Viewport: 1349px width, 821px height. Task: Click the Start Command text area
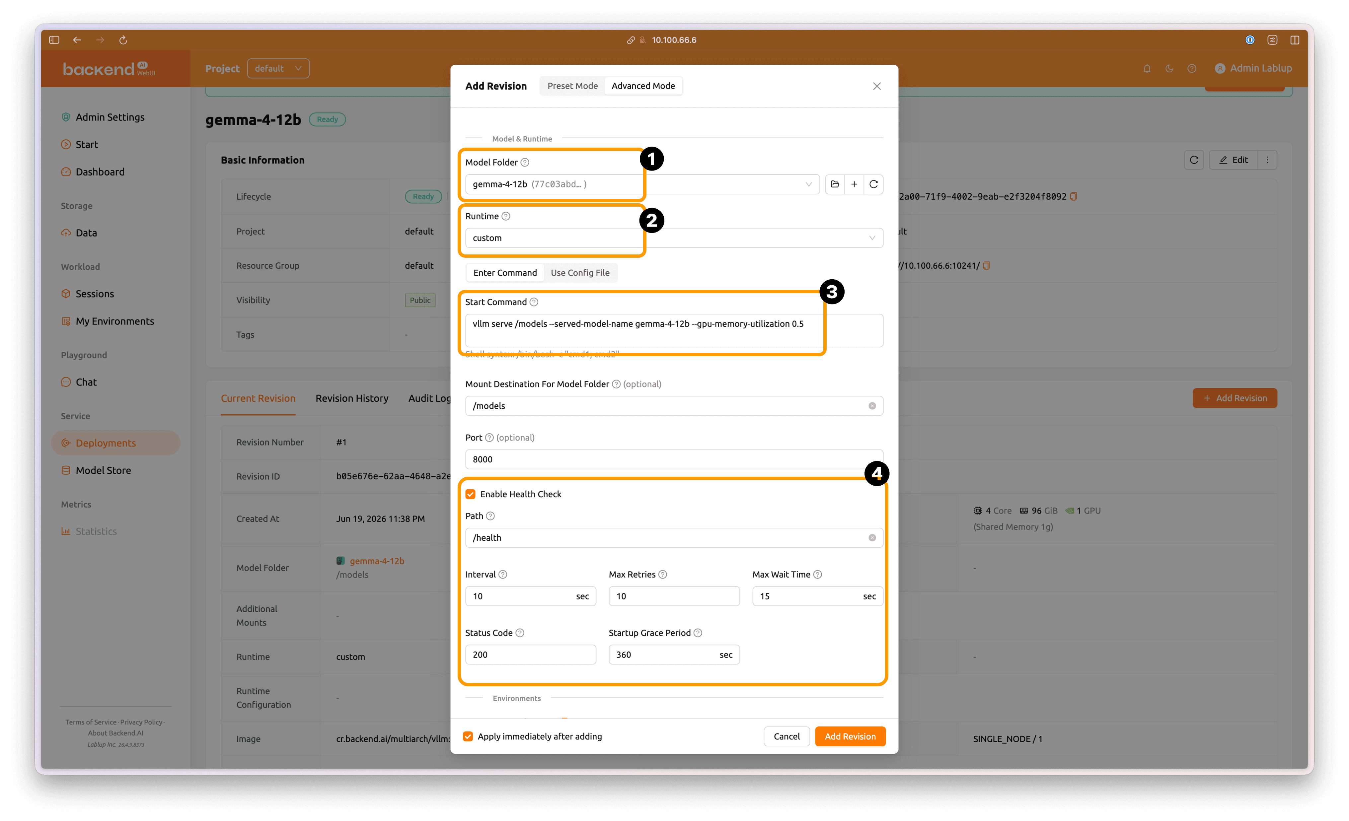click(674, 330)
